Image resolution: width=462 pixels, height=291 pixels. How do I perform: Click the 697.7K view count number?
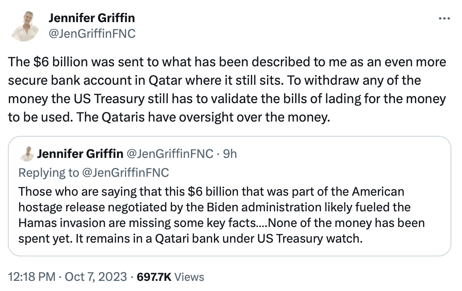(154, 277)
